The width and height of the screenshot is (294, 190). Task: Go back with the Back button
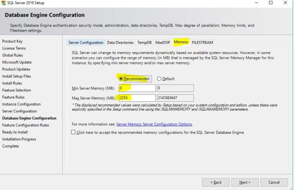(215, 182)
